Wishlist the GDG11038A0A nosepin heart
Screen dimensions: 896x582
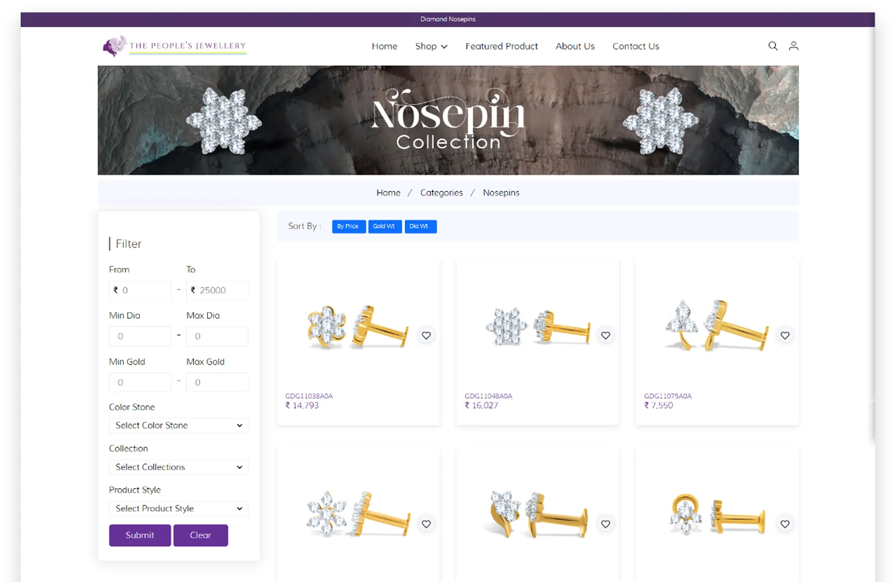coord(426,335)
